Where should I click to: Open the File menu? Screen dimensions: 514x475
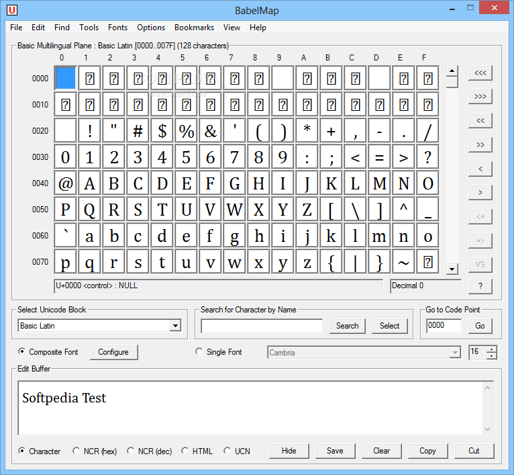(16, 28)
